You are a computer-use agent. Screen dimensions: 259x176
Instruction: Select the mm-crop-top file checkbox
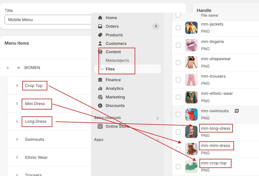point(178,167)
